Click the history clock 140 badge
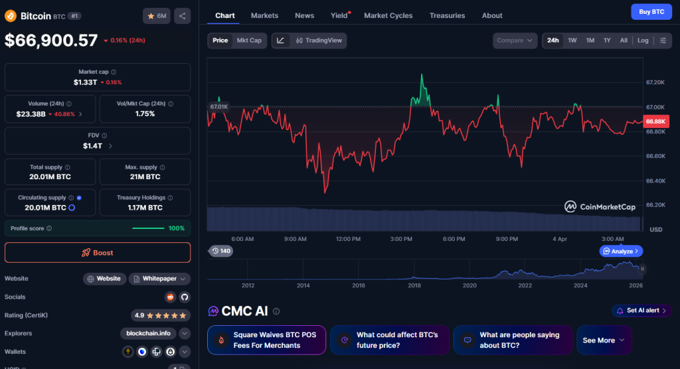The image size is (680, 369). point(221,251)
